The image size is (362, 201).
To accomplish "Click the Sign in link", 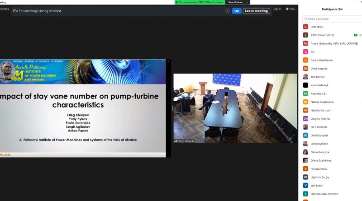I will pos(277,9).
